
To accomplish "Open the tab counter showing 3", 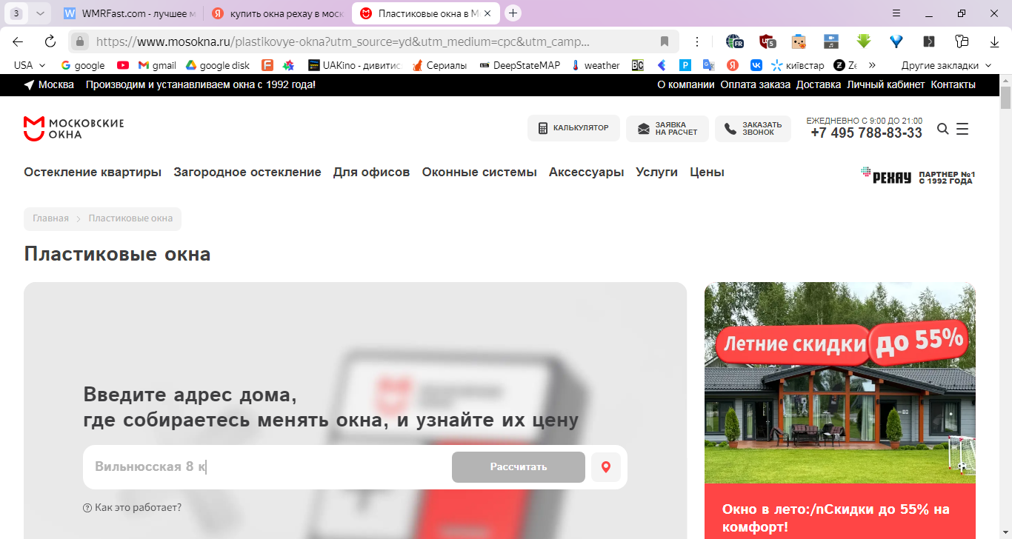I will coord(16,13).
